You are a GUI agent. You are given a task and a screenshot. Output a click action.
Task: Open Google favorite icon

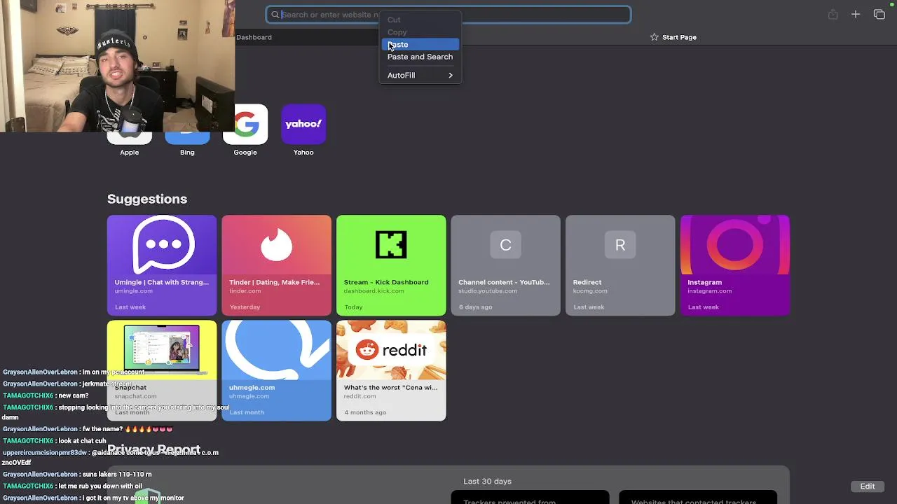(x=245, y=124)
